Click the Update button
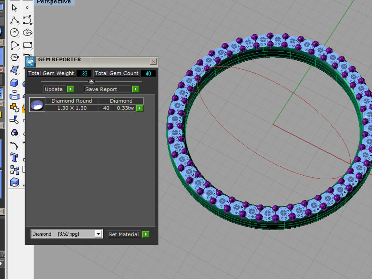This screenshot has height=279, width=372. (x=54, y=89)
